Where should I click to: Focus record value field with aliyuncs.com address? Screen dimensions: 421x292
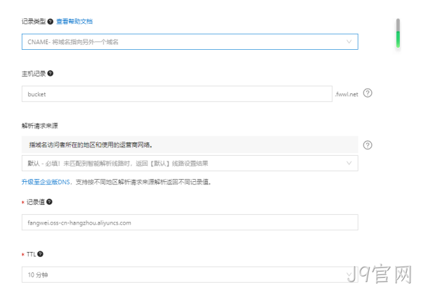(190, 223)
